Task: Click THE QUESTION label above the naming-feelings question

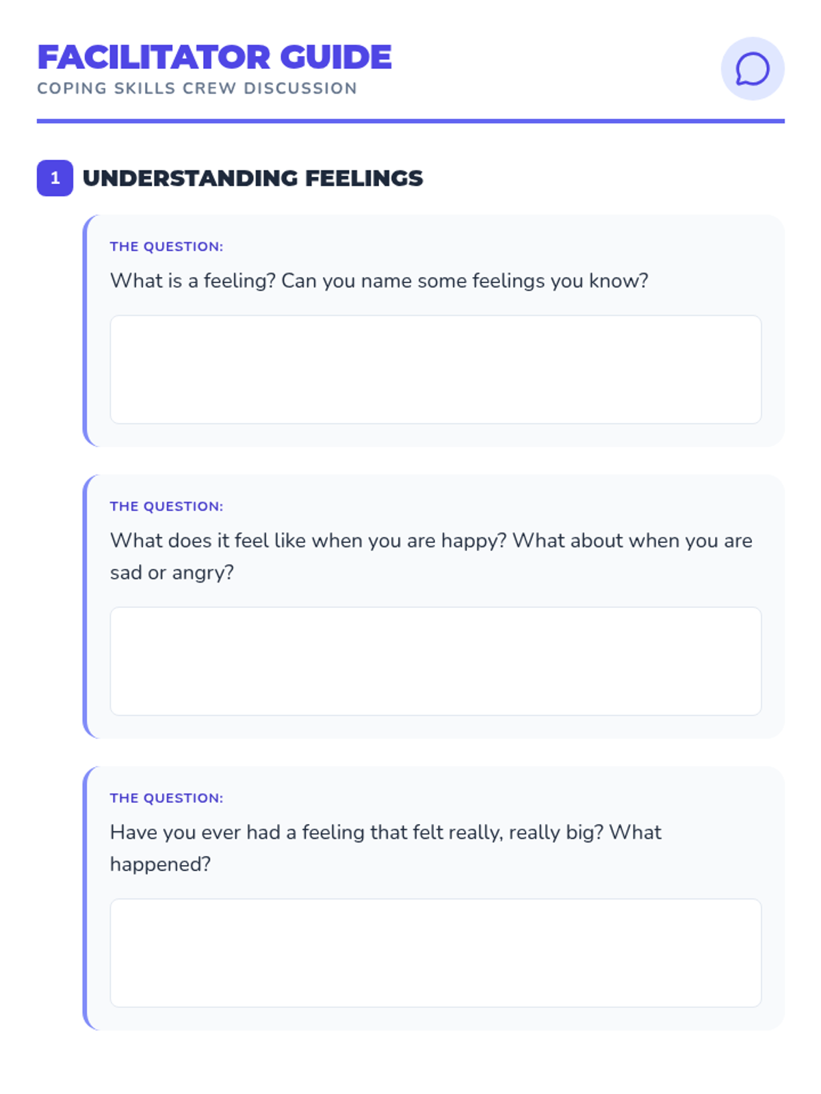Action: (x=166, y=247)
